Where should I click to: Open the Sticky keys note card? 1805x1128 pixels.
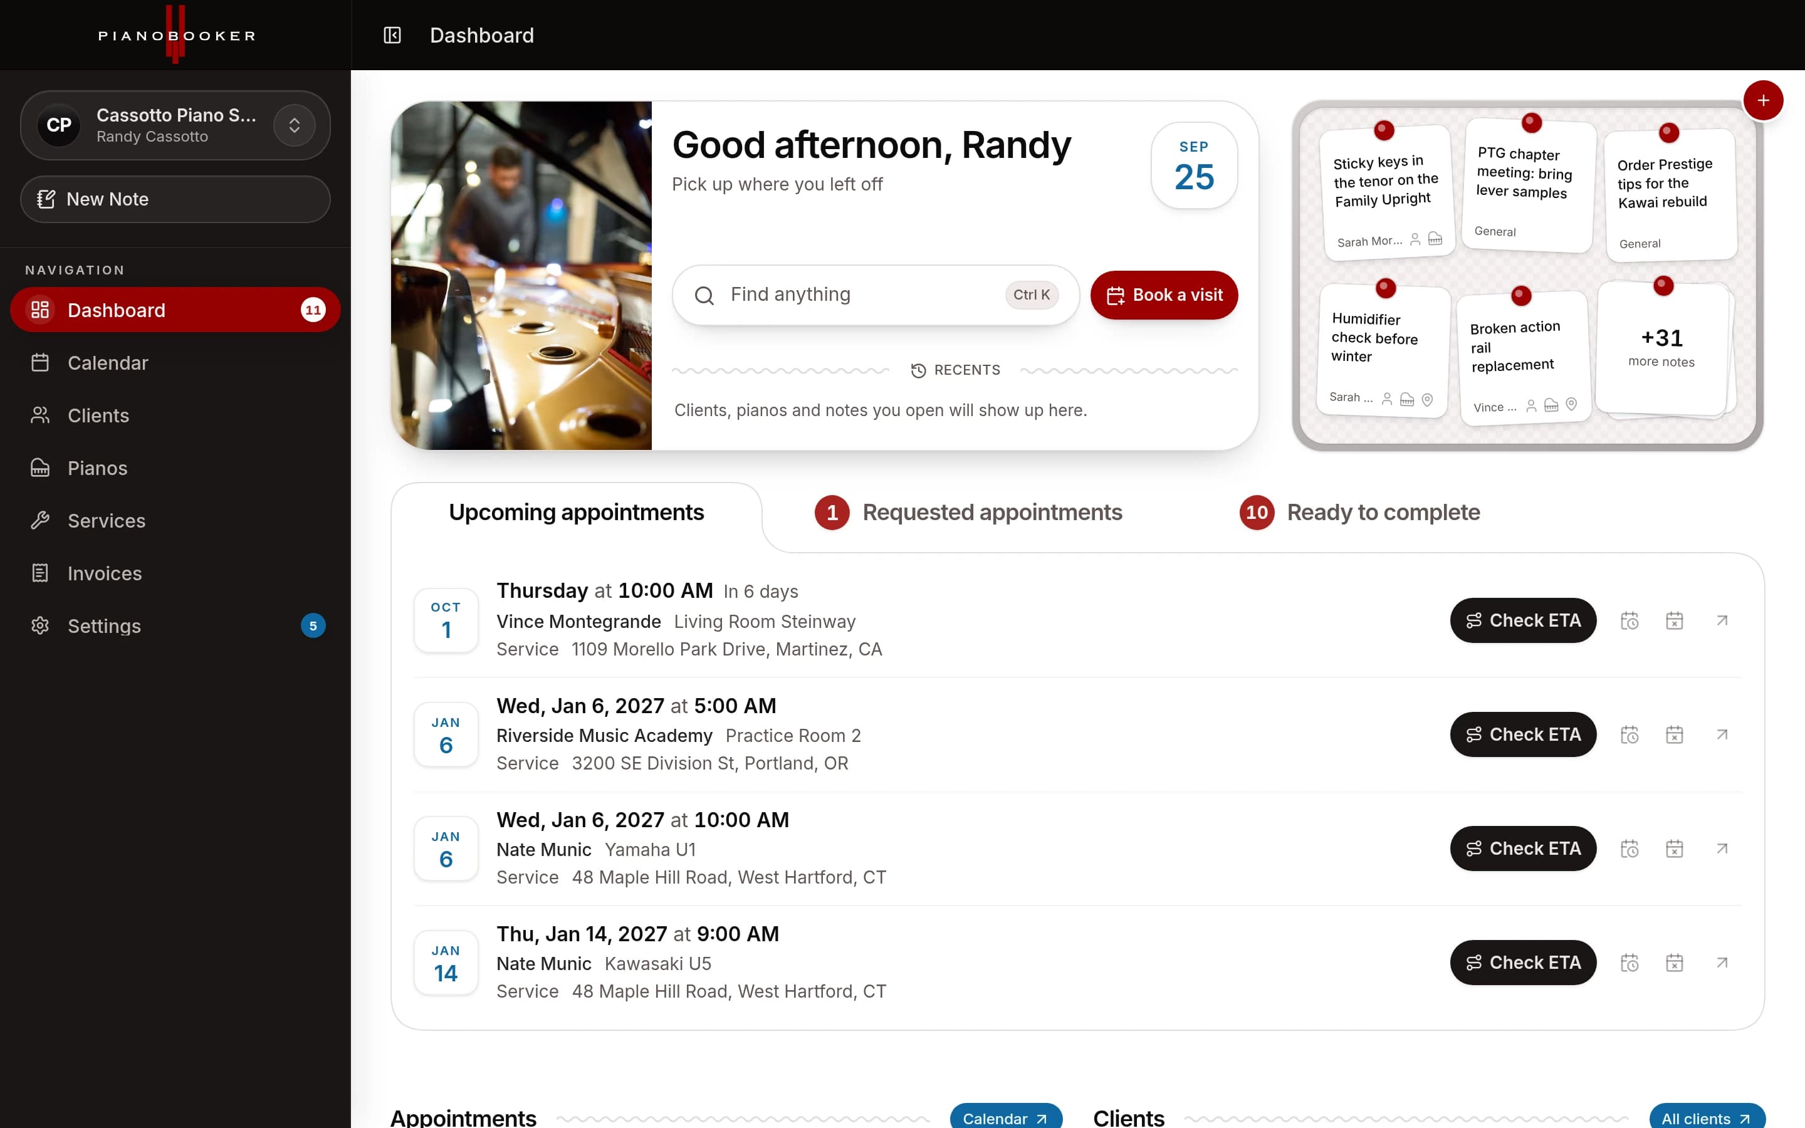(x=1388, y=193)
